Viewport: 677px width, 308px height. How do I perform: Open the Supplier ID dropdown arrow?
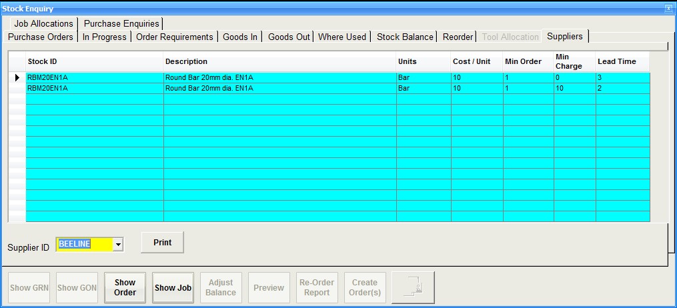click(x=118, y=245)
